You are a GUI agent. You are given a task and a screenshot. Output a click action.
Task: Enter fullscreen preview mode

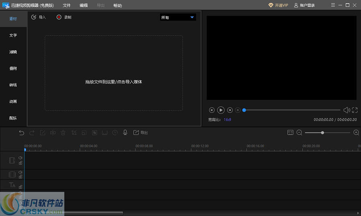coord(355,110)
